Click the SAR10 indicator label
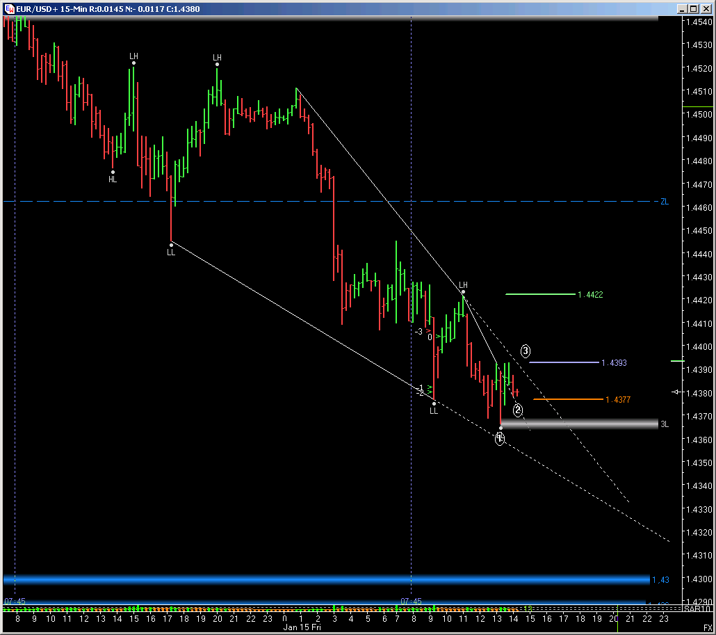The height and width of the screenshot is (635, 716). (698, 609)
